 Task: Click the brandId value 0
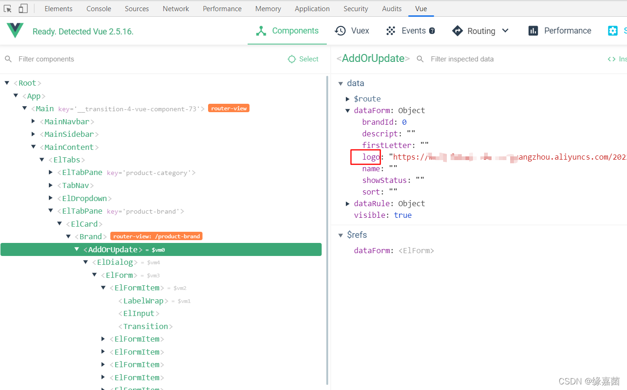(404, 122)
